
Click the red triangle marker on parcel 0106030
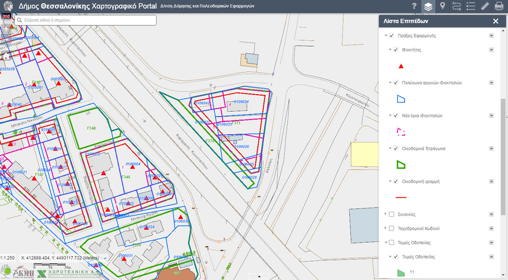click(181, 217)
